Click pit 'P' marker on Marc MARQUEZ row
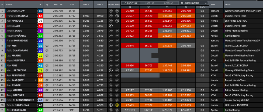Screen dimensions: 263x112 point(36,80)
